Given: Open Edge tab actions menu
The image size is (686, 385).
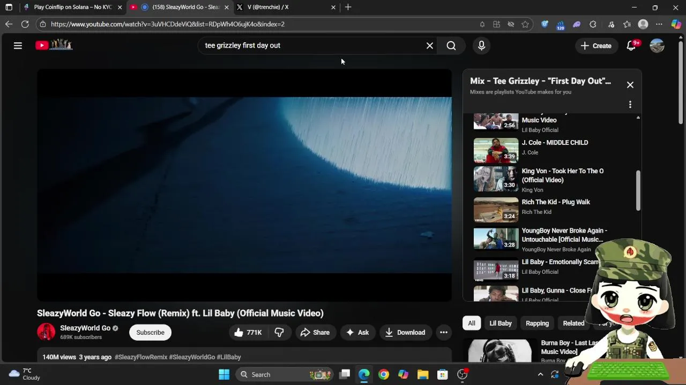Looking at the screenshot, I should (x=9, y=7).
